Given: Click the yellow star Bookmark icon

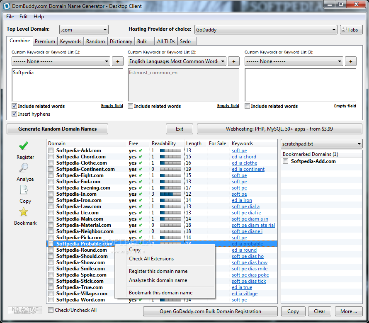Looking at the screenshot, I should click(x=24, y=212).
